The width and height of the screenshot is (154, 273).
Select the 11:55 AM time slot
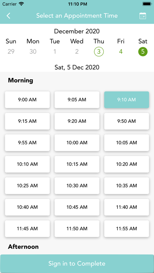coord(126,229)
